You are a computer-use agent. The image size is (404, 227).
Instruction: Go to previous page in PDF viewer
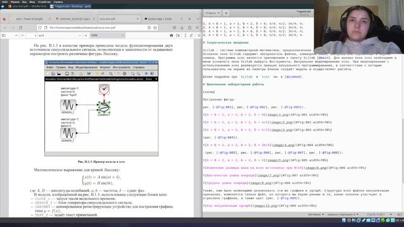coord(16,35)
